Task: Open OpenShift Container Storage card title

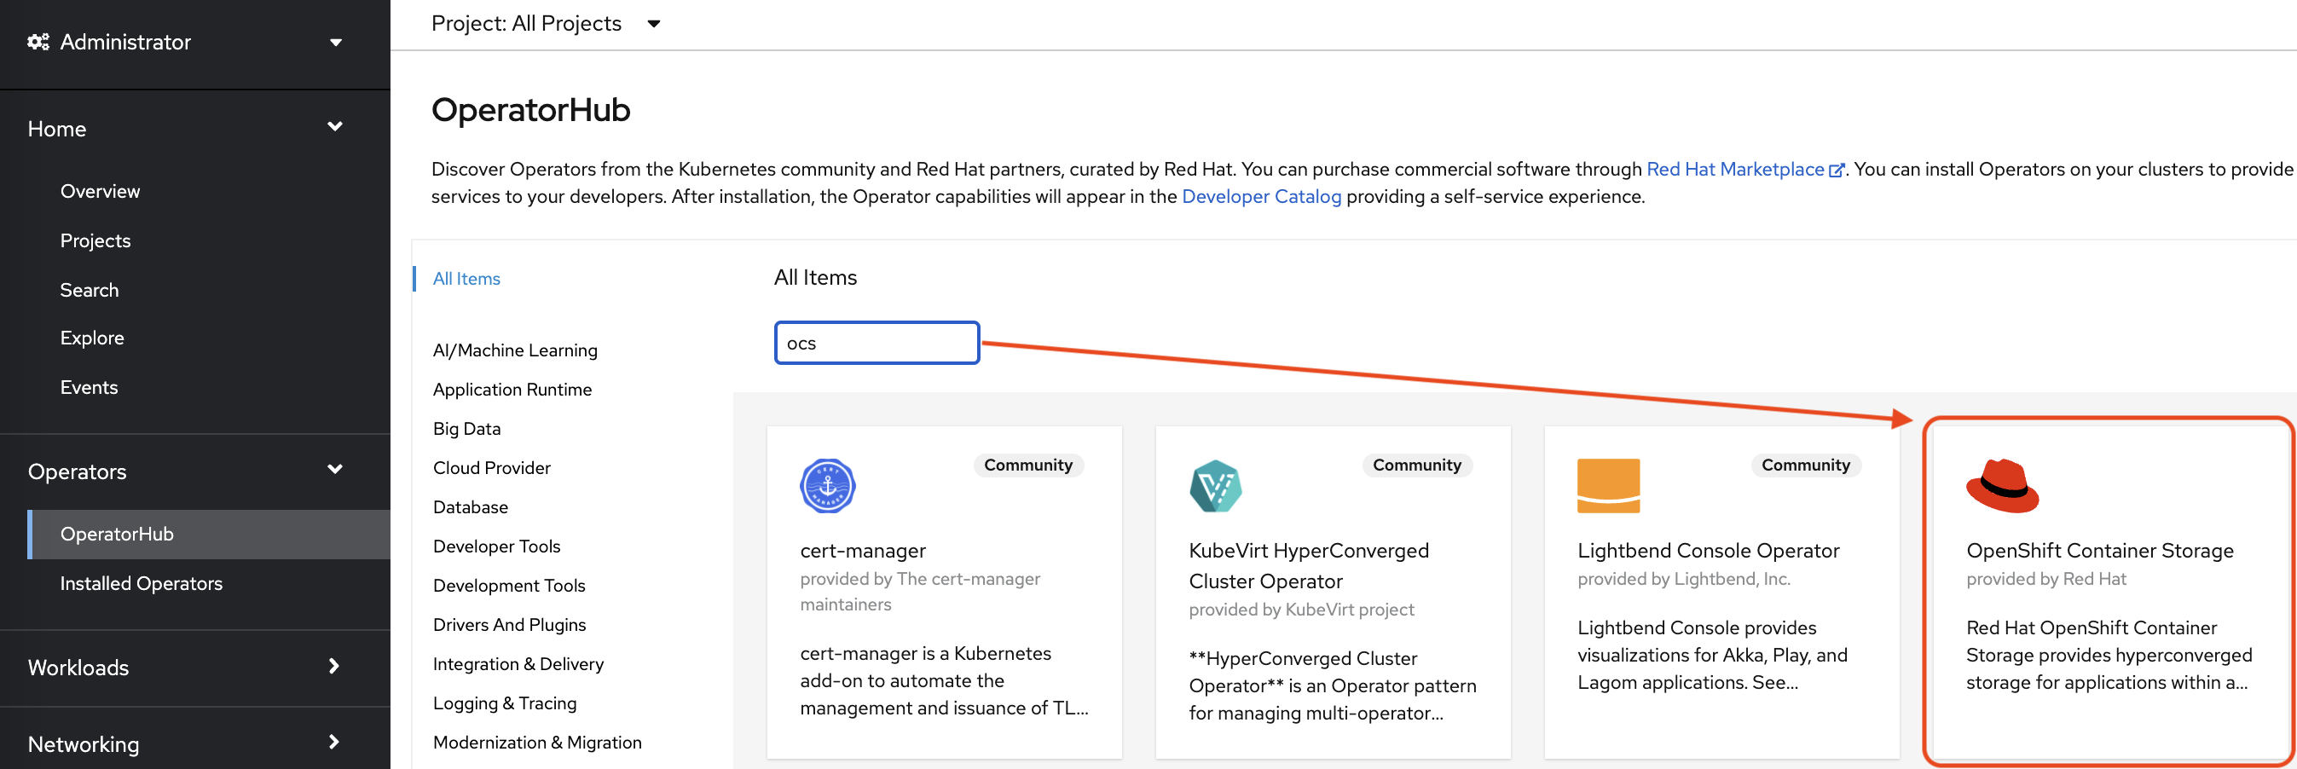Action: click(x=2099, y=552)
